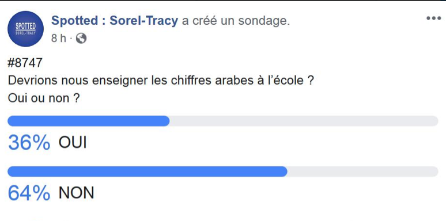Select the 64% result percentage

point(29,193)
